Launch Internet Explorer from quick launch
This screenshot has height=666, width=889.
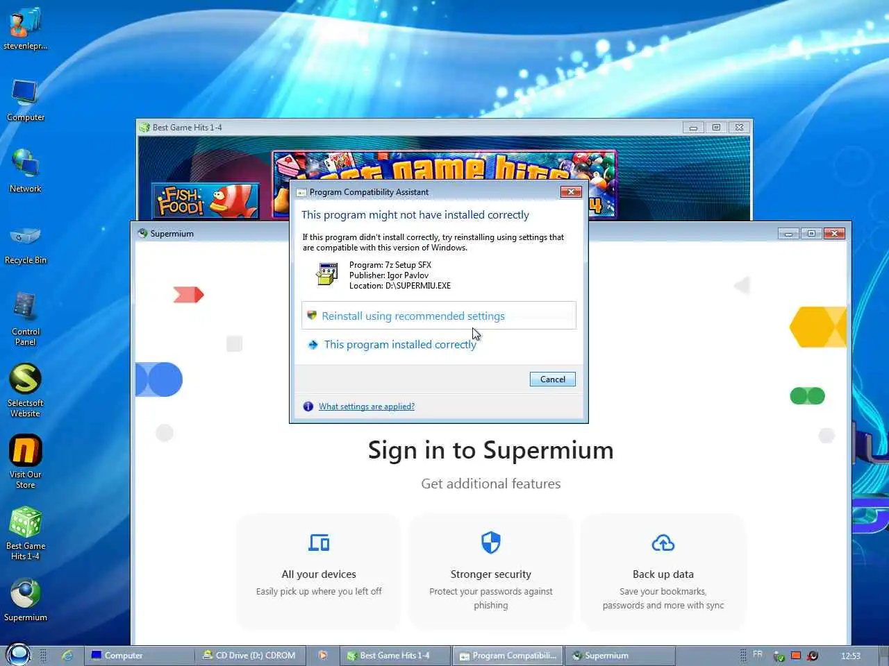67,655
